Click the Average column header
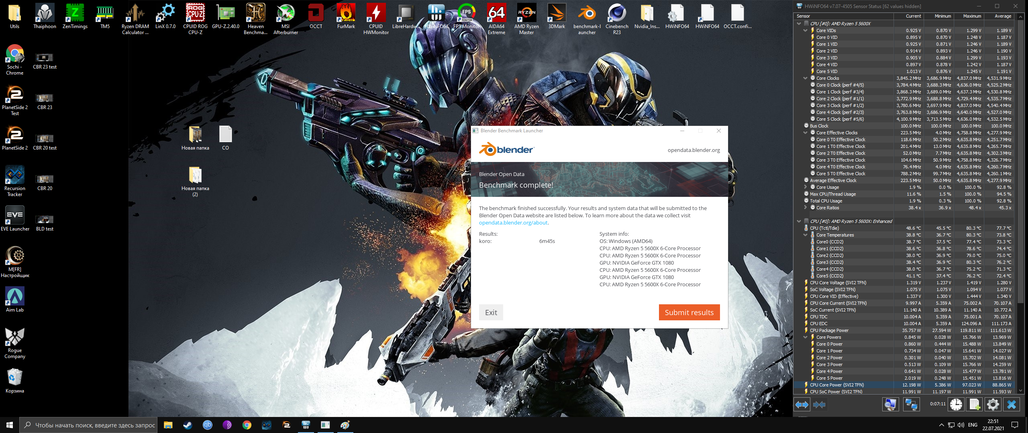This screenshot has height=433, width=1028. point(1002,16)
